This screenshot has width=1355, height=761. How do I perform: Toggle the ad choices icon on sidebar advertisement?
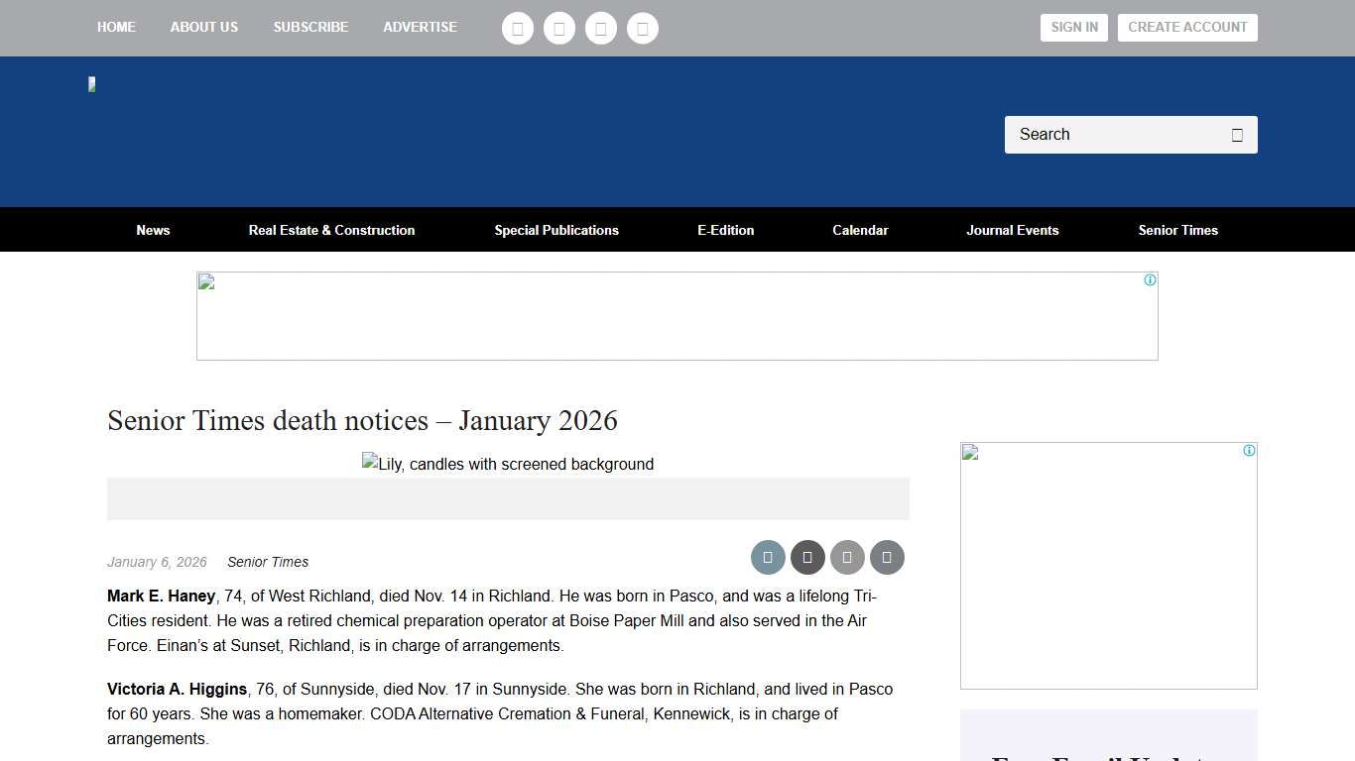click(x=1248, y=450)
